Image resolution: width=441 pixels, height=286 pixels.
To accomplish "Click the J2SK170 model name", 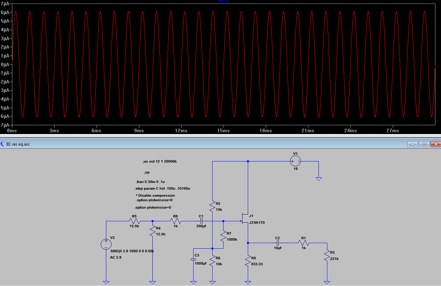I will (257, 222).
